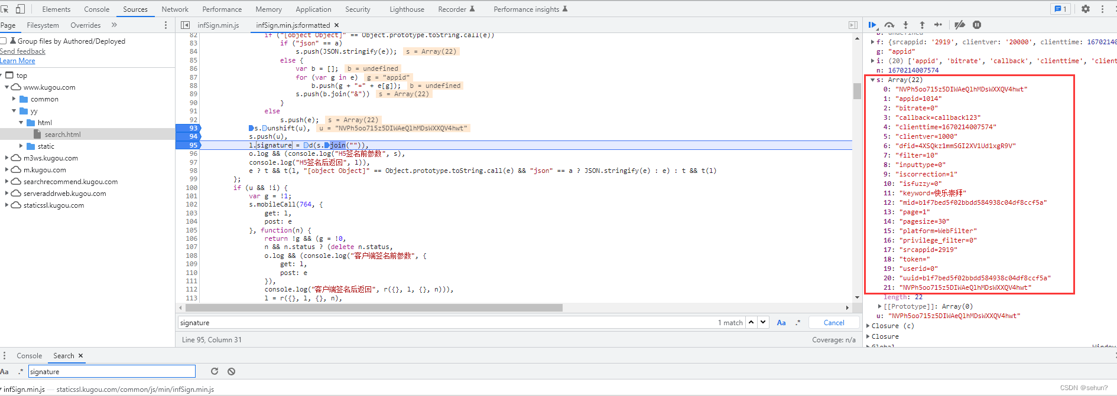Focus the drawer search input field
Screen dimensions: 1117x396
112,371
